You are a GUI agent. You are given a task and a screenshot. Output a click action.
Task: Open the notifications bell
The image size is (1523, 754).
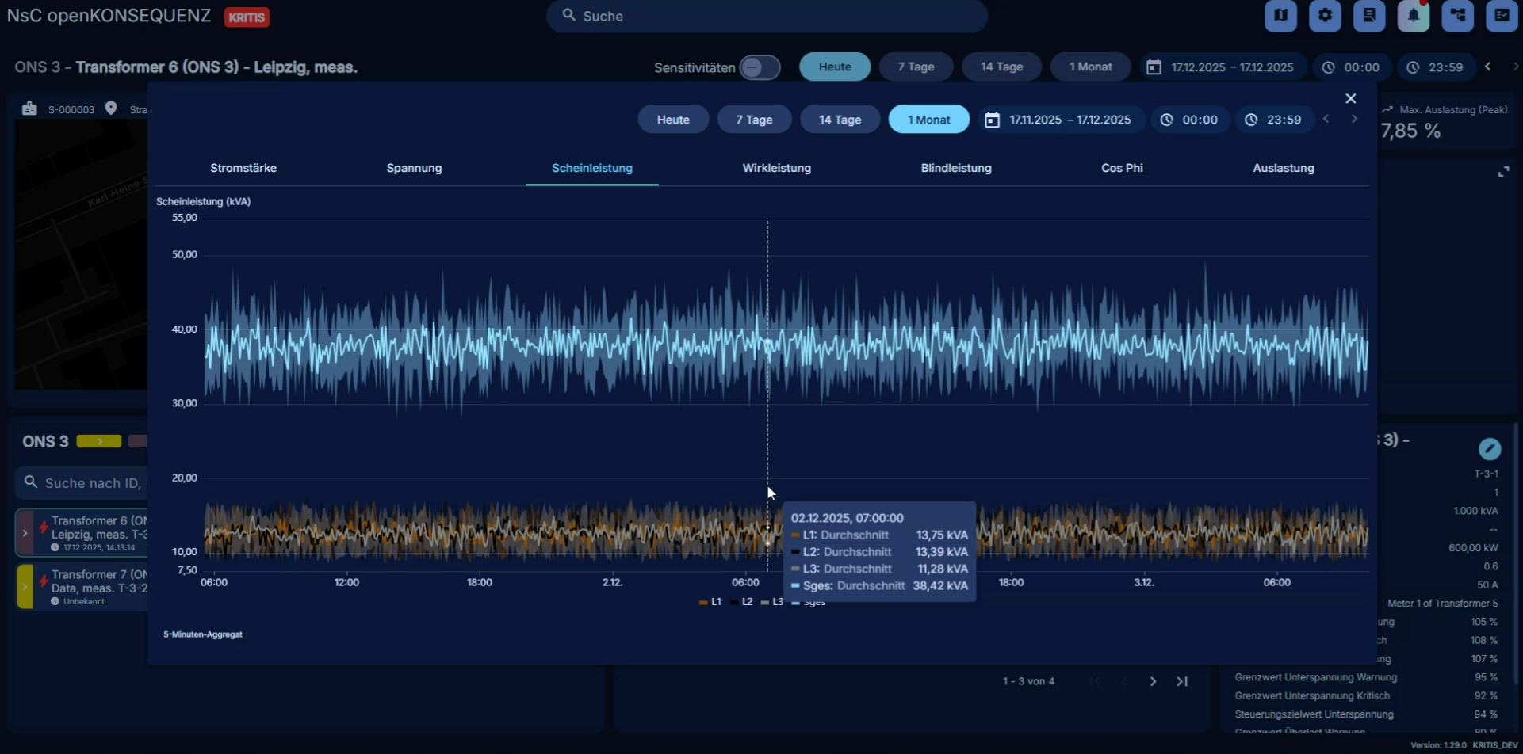1413,16
